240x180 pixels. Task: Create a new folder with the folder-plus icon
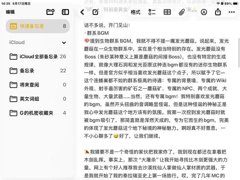pos(50,12)
